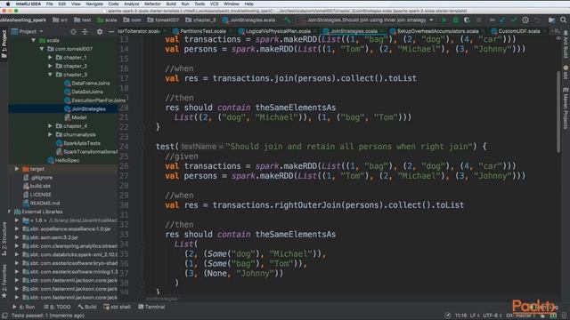The width and height of the screenshot is (570, 320).
Task: Open the Build tool window
Action: click(87, 307)
